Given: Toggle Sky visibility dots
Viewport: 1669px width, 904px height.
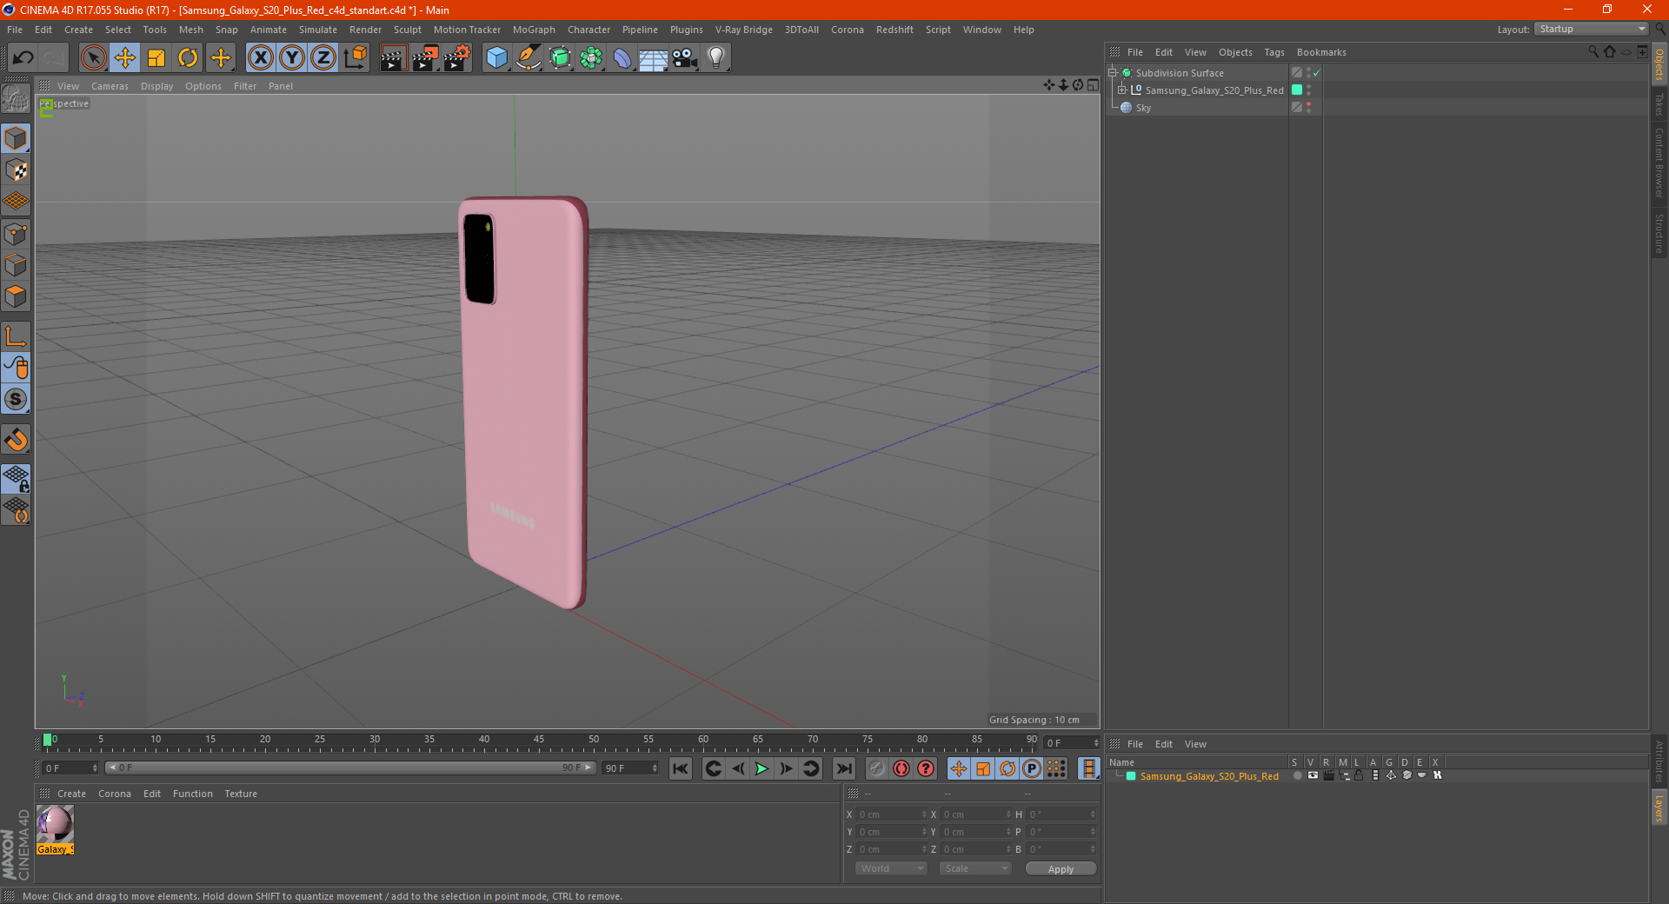Looking at the screenshot, I should [1308, 108].
